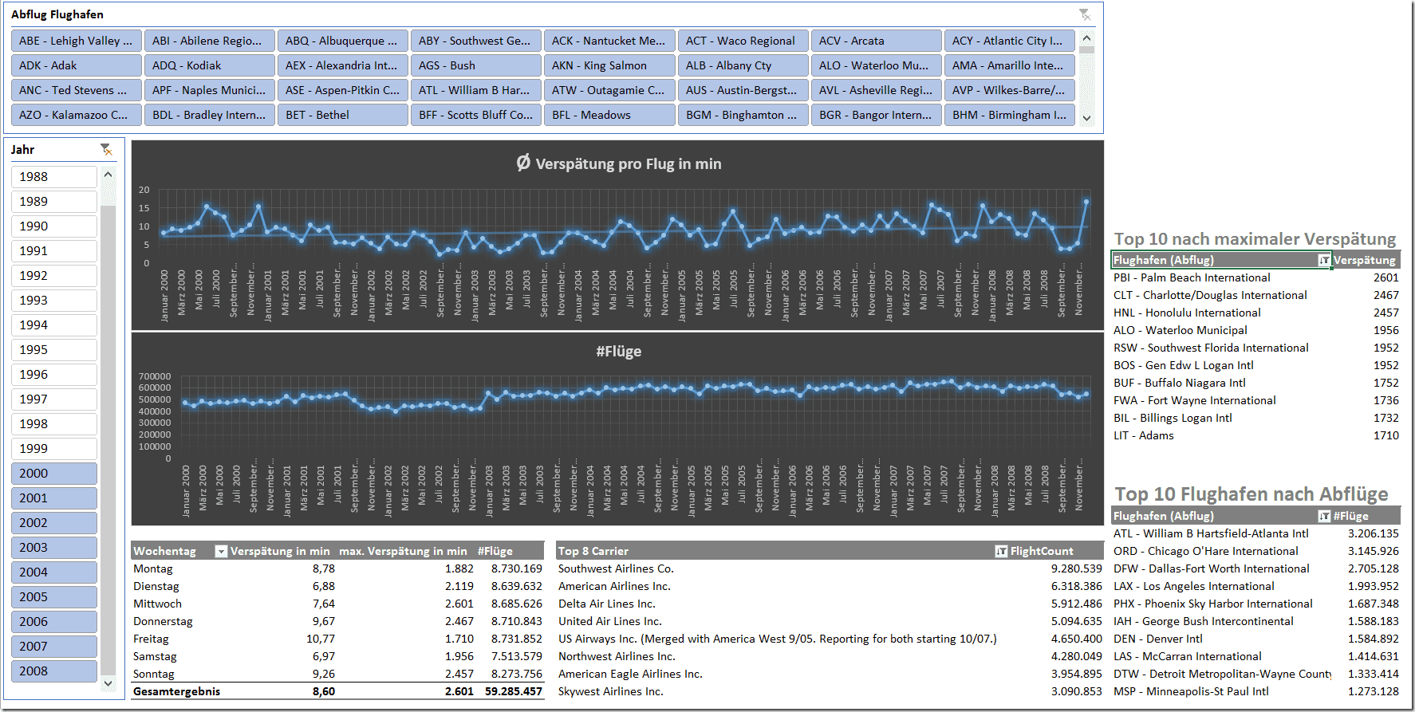Select ATL - William B Hartsfield slicer button
The image size is (1415, 712).
[476, 90]
